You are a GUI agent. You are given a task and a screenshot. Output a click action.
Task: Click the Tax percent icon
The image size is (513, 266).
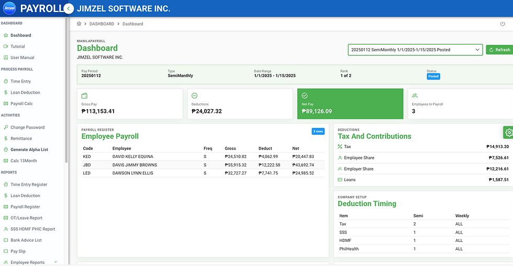pos(340,147)
